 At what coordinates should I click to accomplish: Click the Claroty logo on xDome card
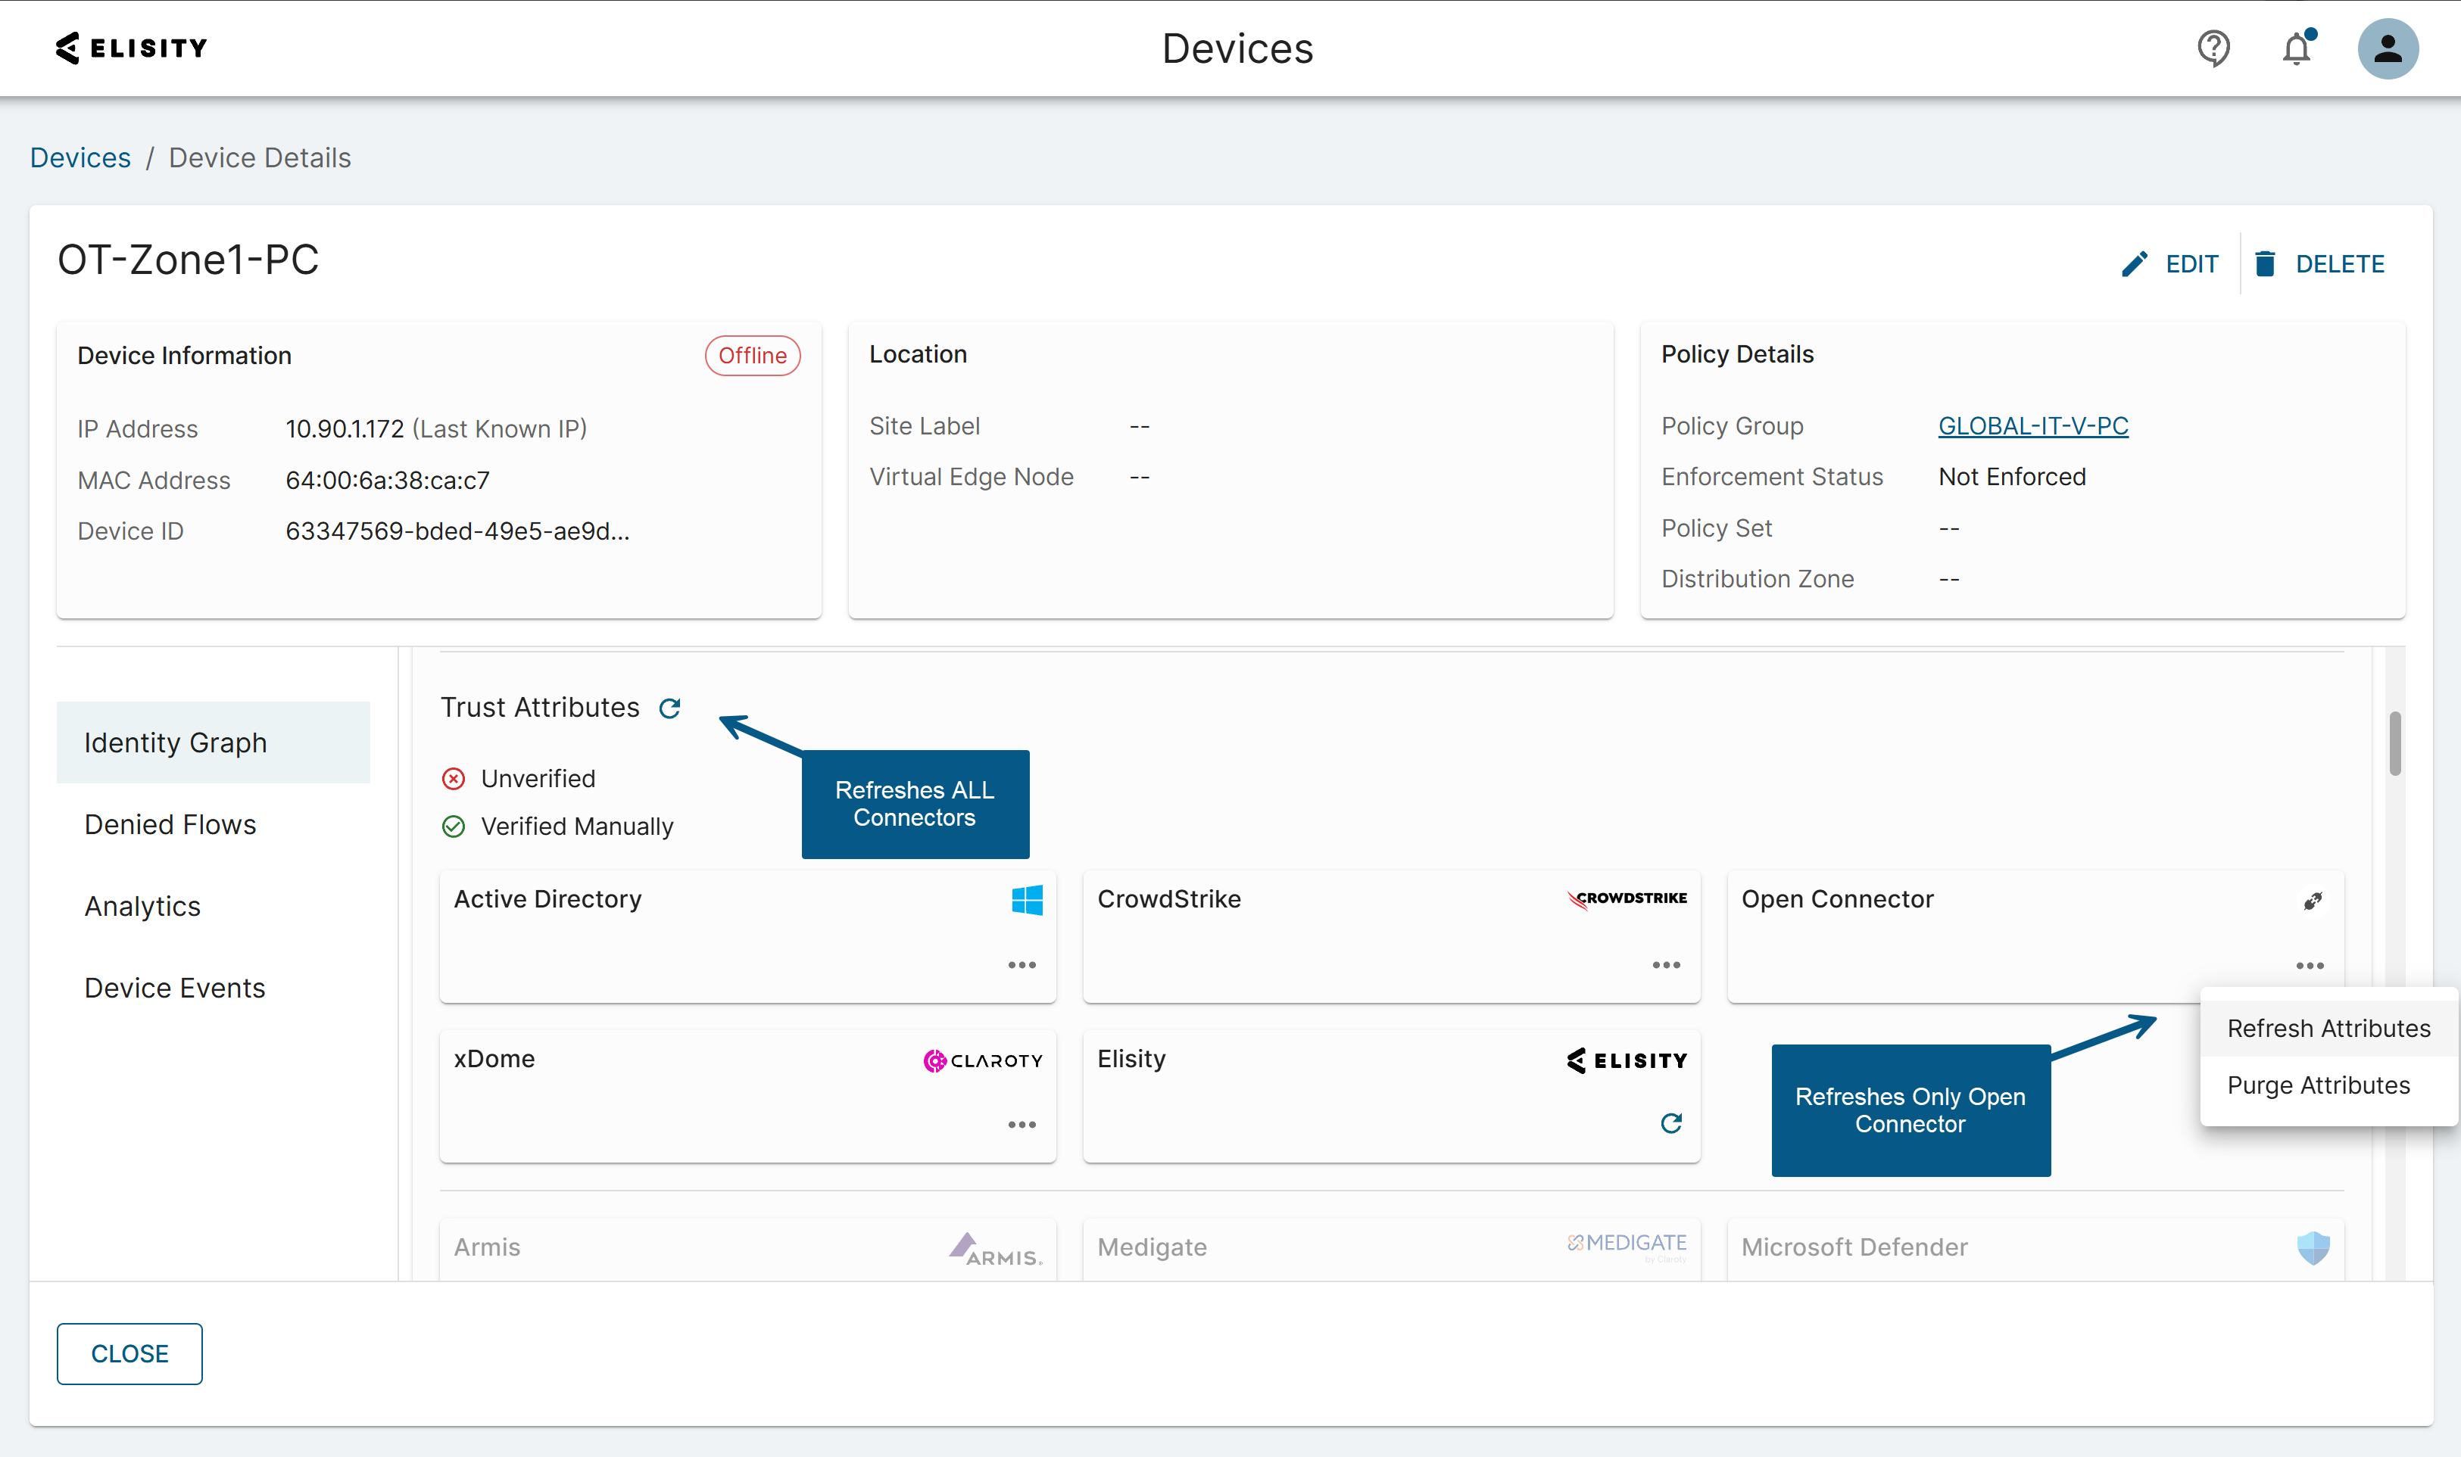point(983,1060)
